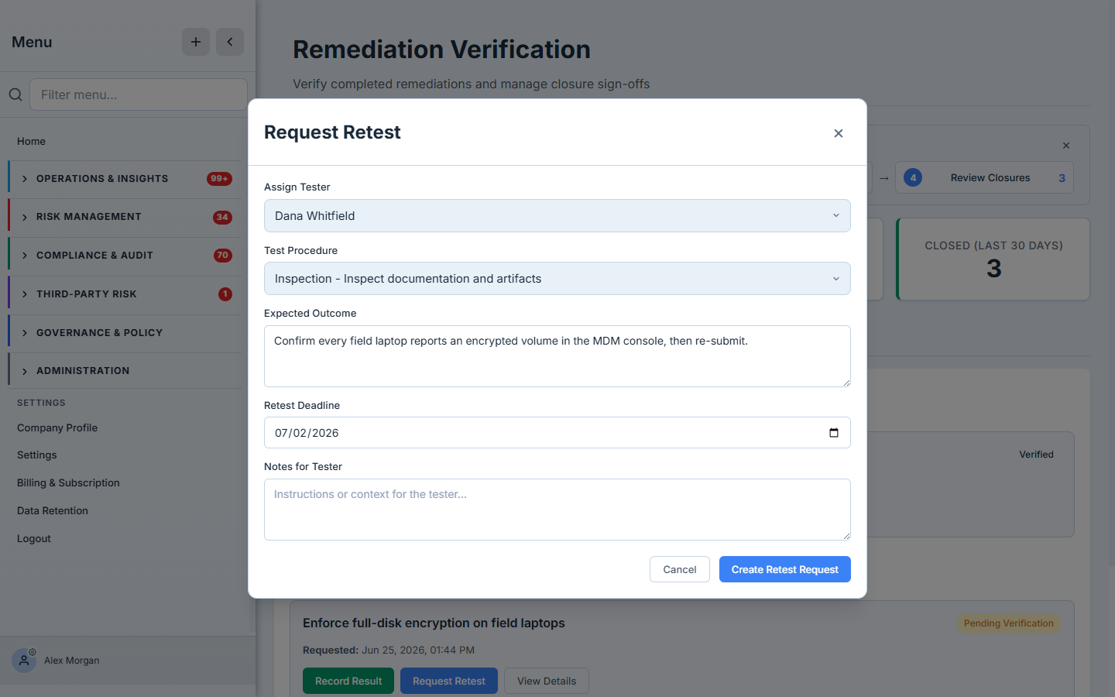Click the Verified status label
This screenshot has height=697, width=1115.
click(x=1036, y=455)
